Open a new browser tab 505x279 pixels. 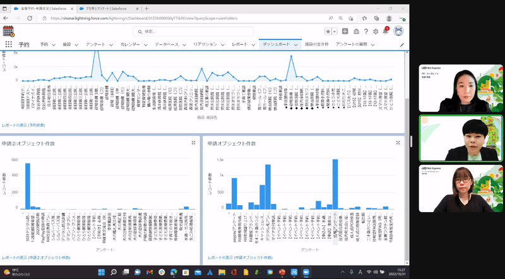pos(146,9)
